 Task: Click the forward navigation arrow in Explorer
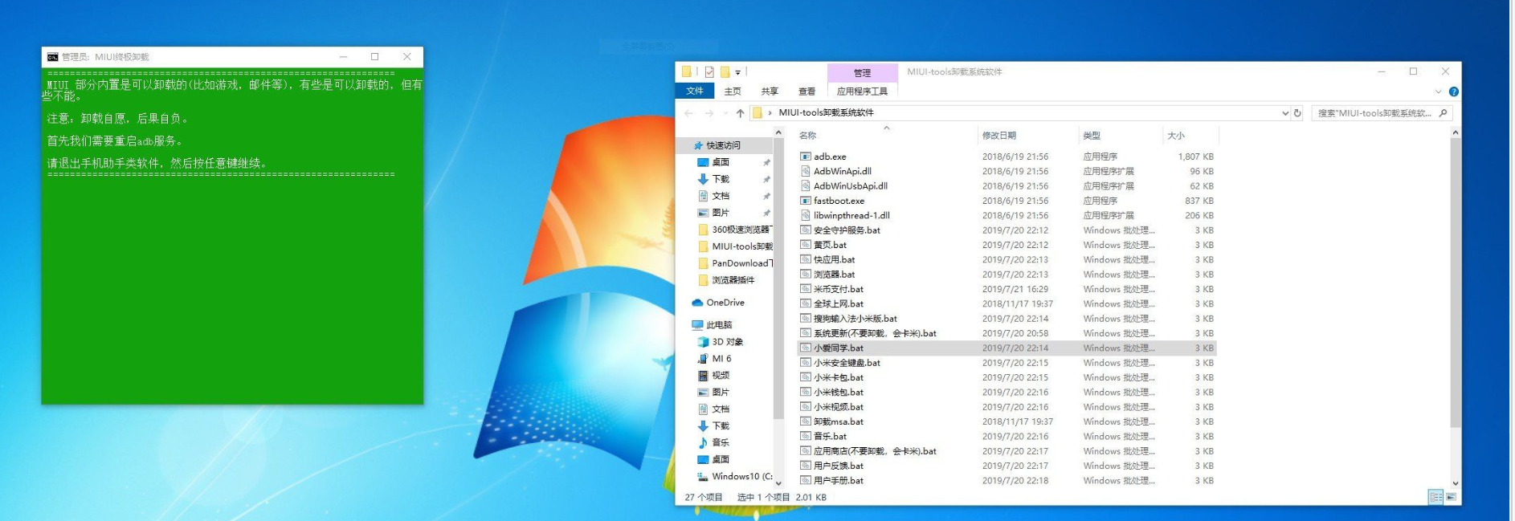(709, 113)
